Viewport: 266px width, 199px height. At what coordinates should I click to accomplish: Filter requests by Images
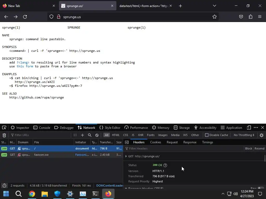163,135
